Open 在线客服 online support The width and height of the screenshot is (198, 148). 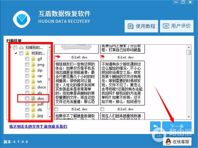pyautogui.click(x=177, y=141)
